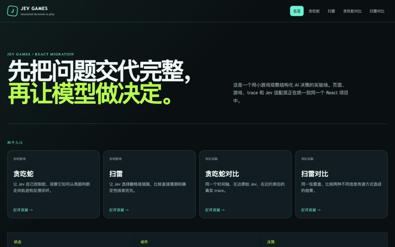Image resolution: width=395 pixels, height=247 pixels.
Task: Click the 扫雷 card description about 翻格或插旗
Action: (148, 187)
